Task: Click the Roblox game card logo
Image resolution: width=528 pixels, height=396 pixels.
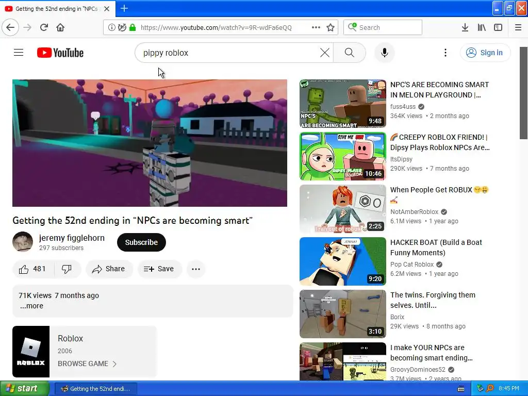Action: (x=31, y=352)
